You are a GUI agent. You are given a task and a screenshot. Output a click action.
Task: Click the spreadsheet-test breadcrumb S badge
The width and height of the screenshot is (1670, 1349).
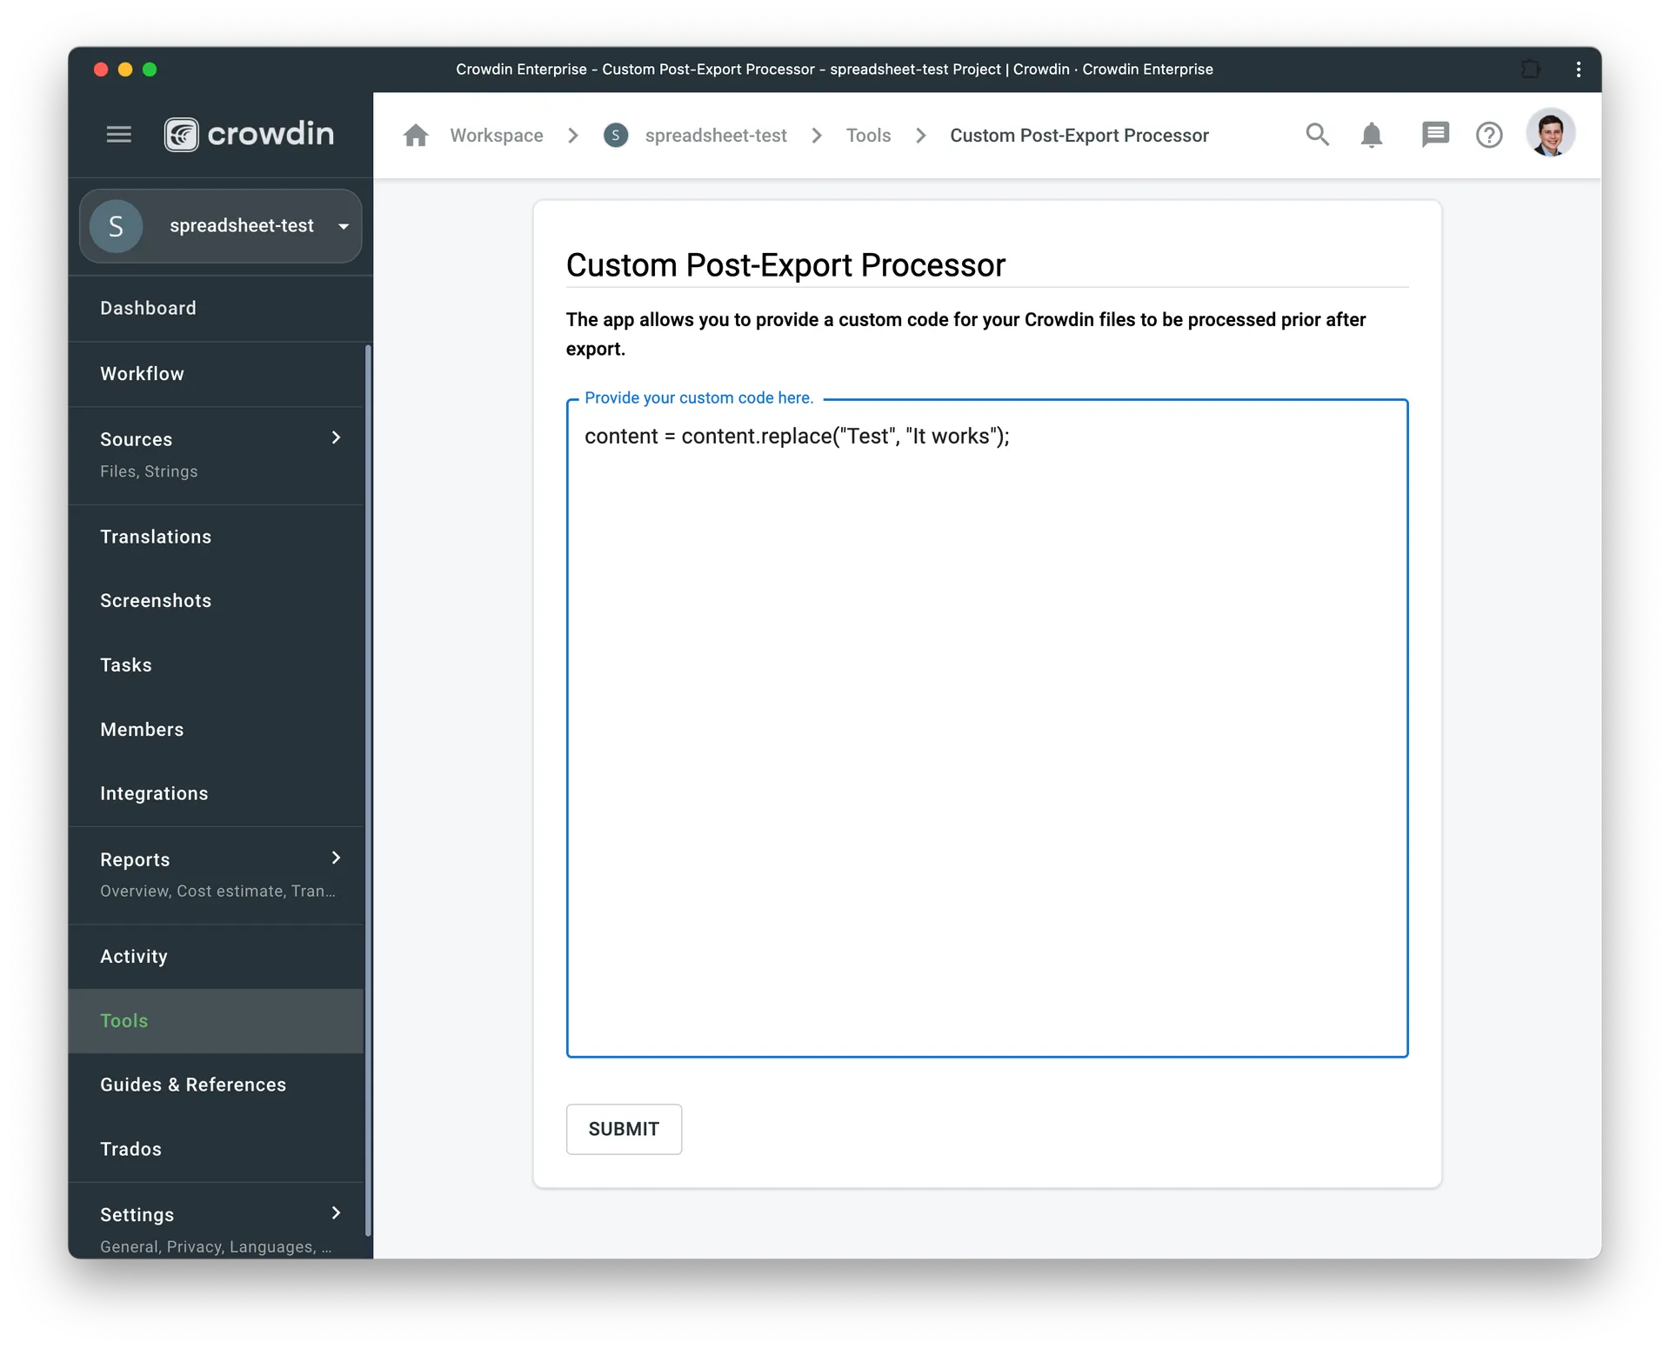(616, 136)
